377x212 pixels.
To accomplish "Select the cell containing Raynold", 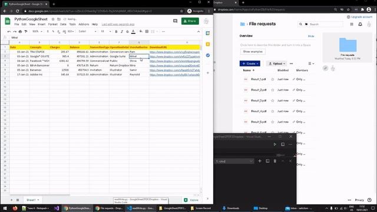I will pyautogui.click(x=139, y=75).
